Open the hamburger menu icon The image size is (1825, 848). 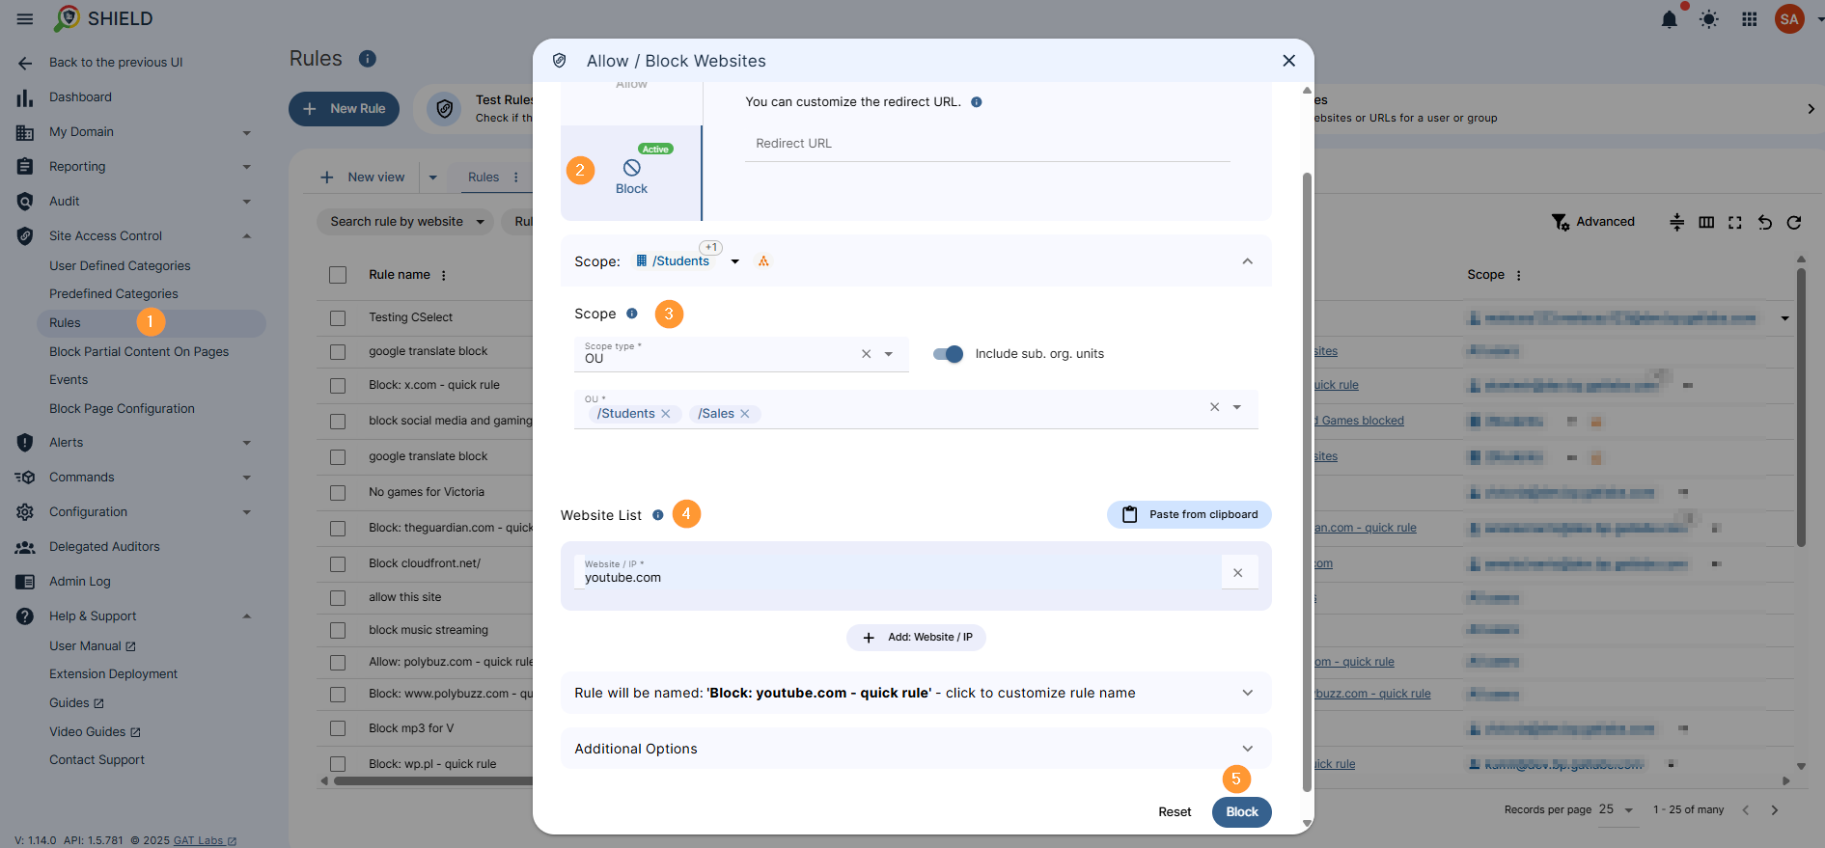click(25, 19)
